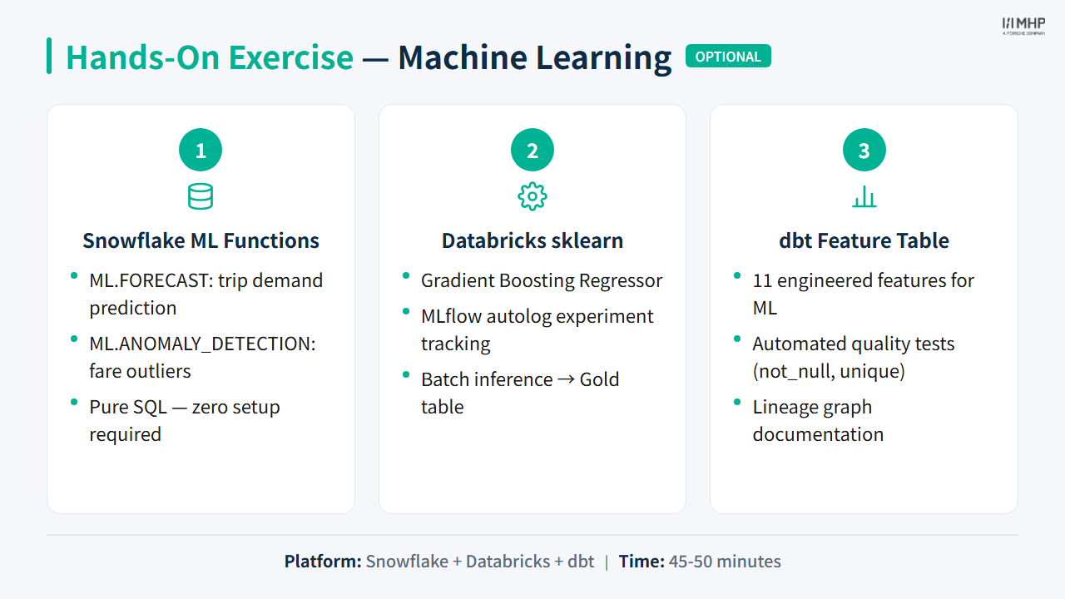Click Snowflake + Databricks + dbt footer text
Viewport: 1065px width, 599px height.
coord(480,562)
